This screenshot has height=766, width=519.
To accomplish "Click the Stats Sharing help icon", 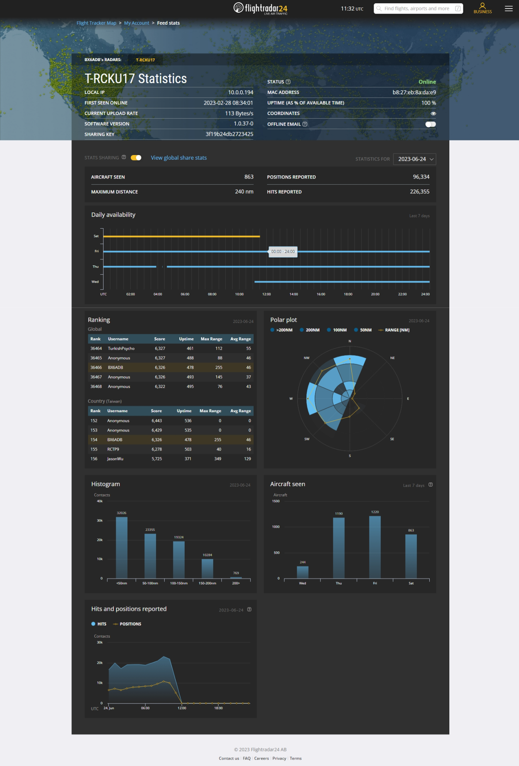I will click(x=124, y=157).
